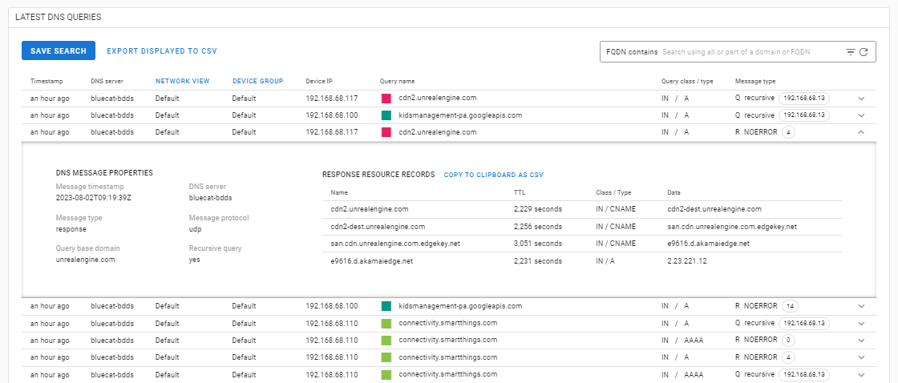The image size is (898, 383).
Task: Select the Timestamp column header
Action: [47, 81]
